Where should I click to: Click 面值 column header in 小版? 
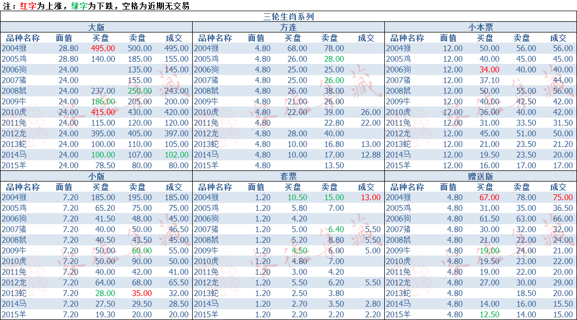point(64,187)
